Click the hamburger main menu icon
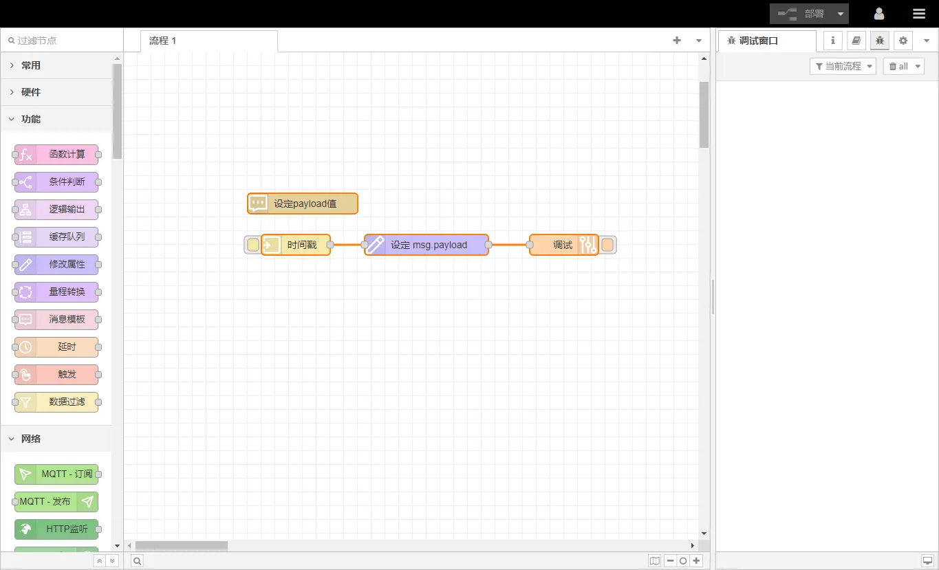Screen dimensions: 939x570 coord(919,14)
